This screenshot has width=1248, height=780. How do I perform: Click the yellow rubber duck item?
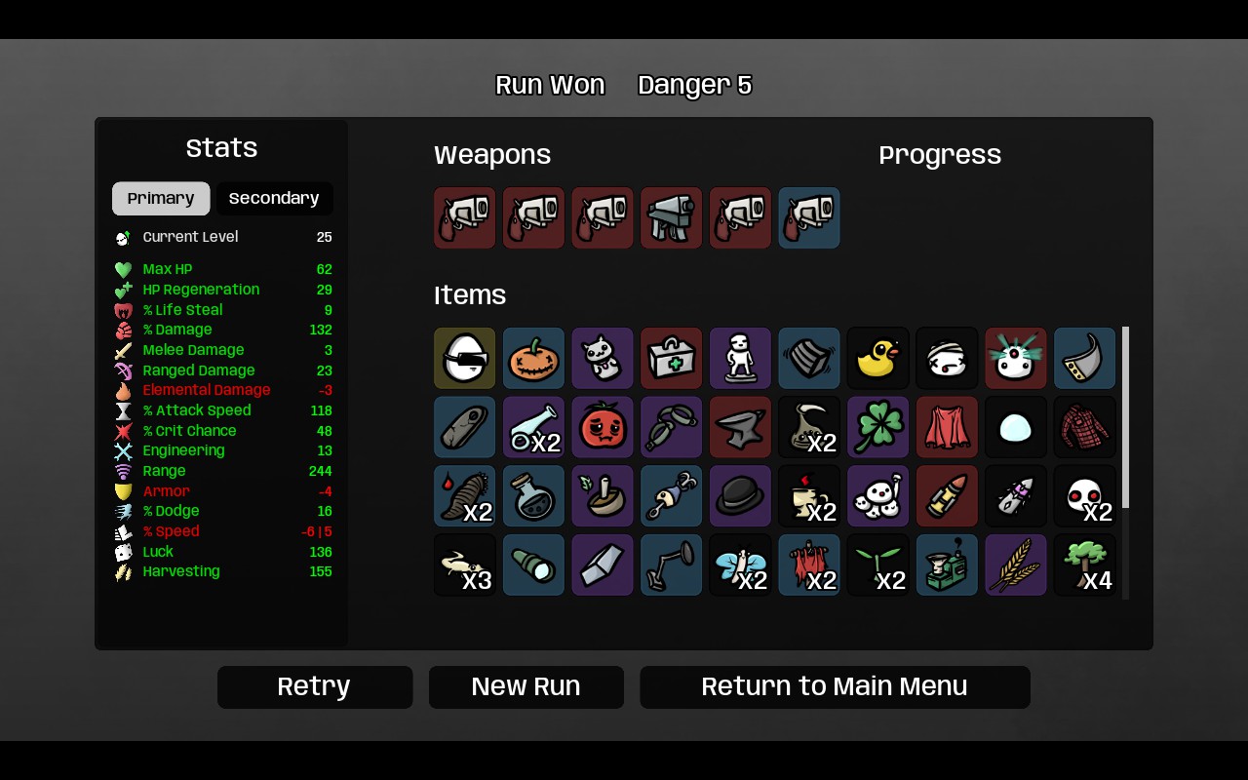[877, 358]
